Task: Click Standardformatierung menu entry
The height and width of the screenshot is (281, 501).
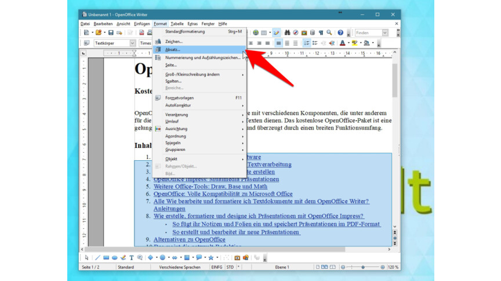Action: 199,32
